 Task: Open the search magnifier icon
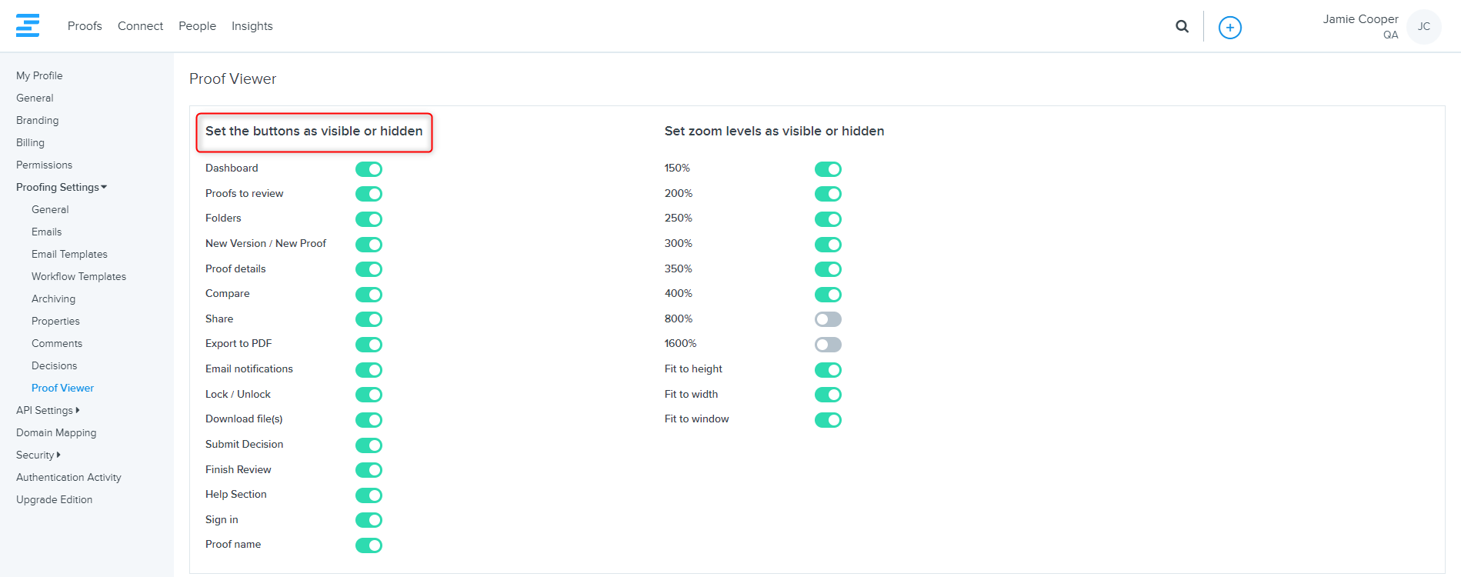pyautogui.click(x=1182, y=27)
